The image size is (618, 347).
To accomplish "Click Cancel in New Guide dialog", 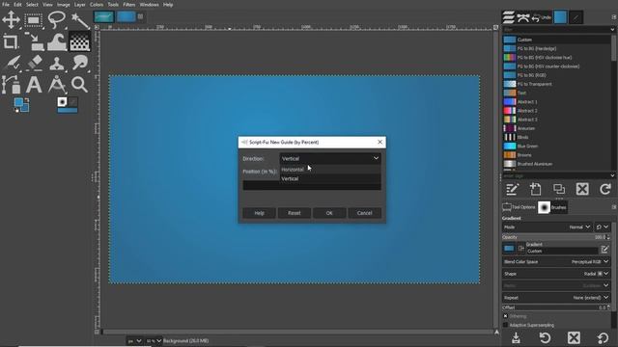I will click(364, 213).
